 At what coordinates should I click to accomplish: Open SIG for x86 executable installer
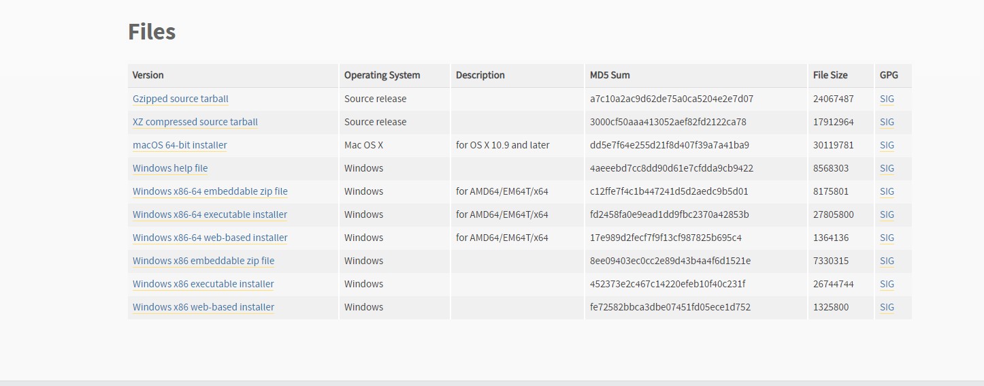click(887, 284)
